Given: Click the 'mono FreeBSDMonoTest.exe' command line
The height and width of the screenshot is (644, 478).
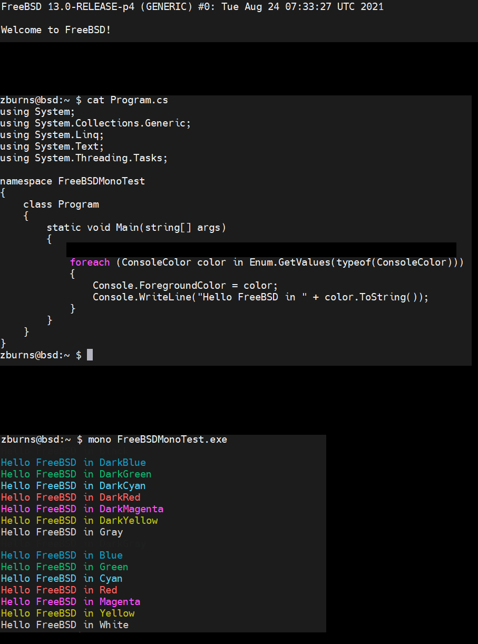Looking at the screenshot, I should click(114, 440).
